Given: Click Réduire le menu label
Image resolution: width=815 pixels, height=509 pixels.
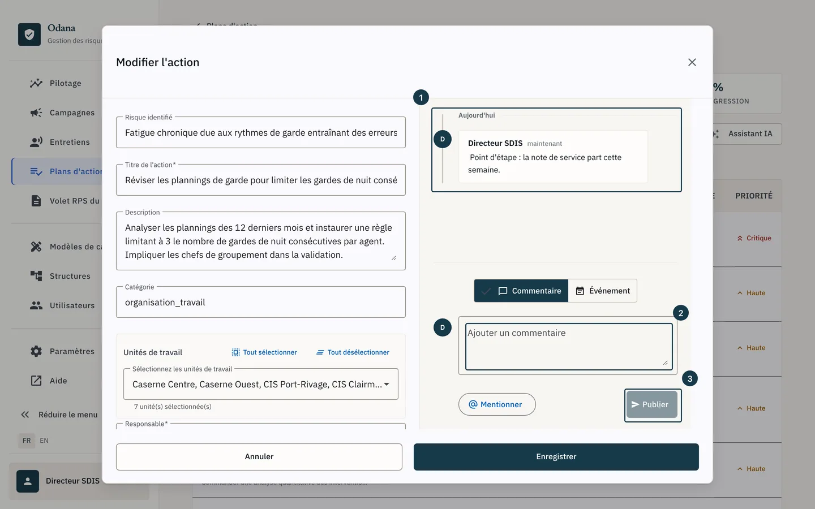Looking at the screenshot, I should coord(68,415).
